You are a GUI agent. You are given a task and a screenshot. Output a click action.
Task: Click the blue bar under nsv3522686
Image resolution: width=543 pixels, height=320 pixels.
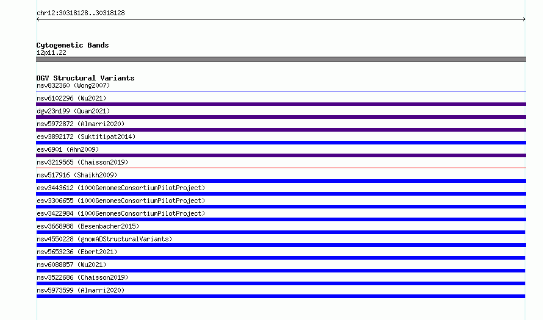point(281,283)
